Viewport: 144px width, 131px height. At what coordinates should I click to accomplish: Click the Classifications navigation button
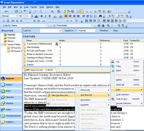point(11,116)
